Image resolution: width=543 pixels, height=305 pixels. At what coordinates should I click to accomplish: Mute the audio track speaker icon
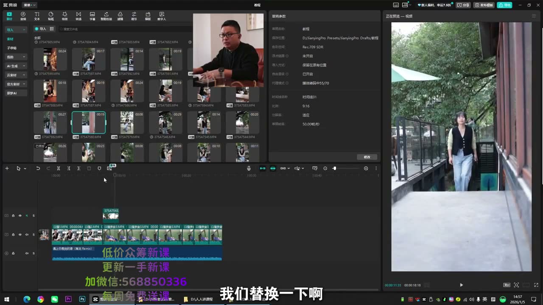(27, 253)
